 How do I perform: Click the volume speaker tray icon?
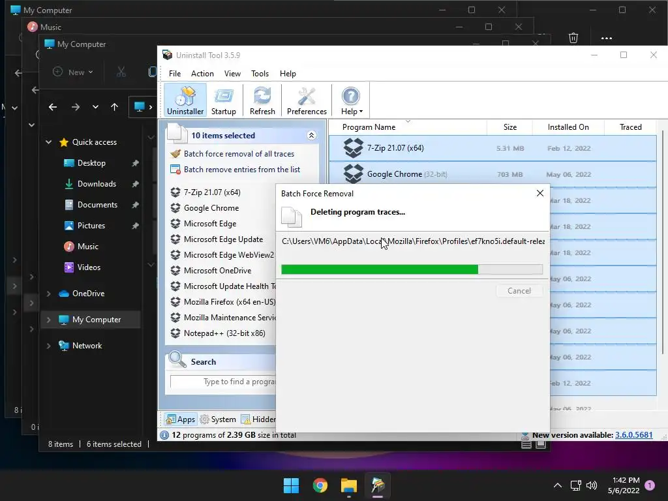(x=591, y=485)
